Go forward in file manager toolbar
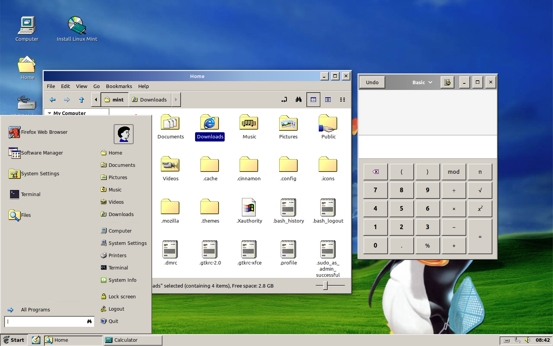This screenshot has width=553, height=346. [x=67, y=100]
